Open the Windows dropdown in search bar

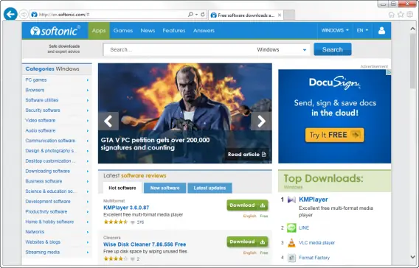tap(281, 49)
